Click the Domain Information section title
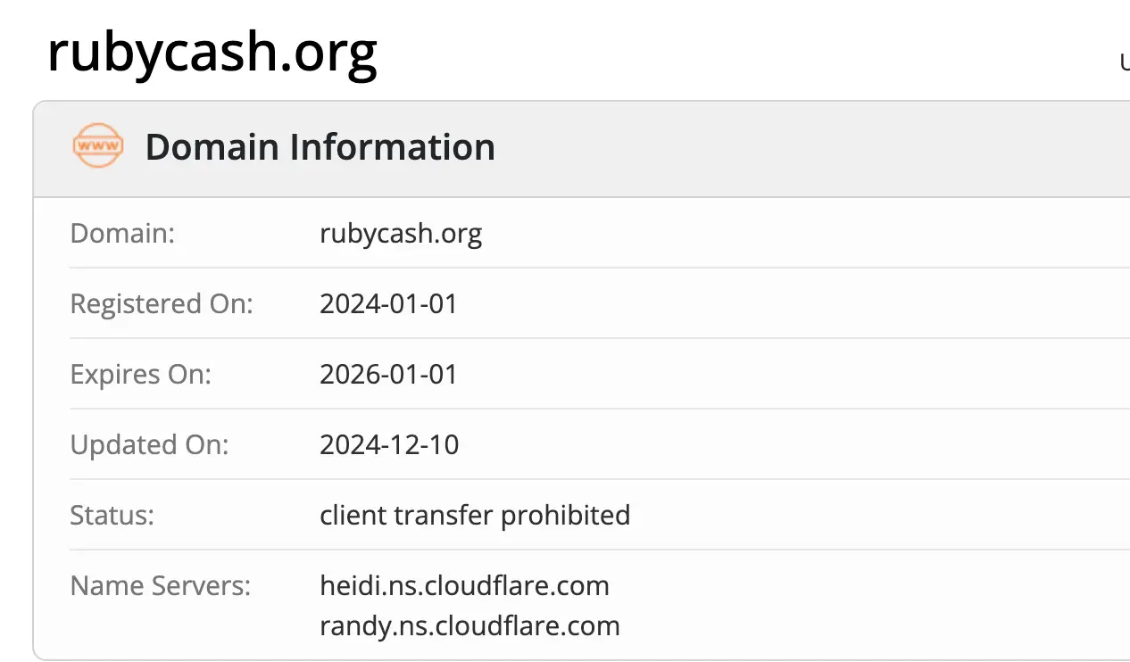 320,146
